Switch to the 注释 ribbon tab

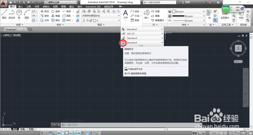pos(29,7)
